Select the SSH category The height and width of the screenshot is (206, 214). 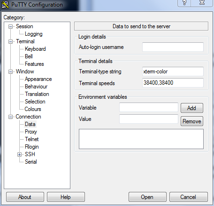coord(30,154)
